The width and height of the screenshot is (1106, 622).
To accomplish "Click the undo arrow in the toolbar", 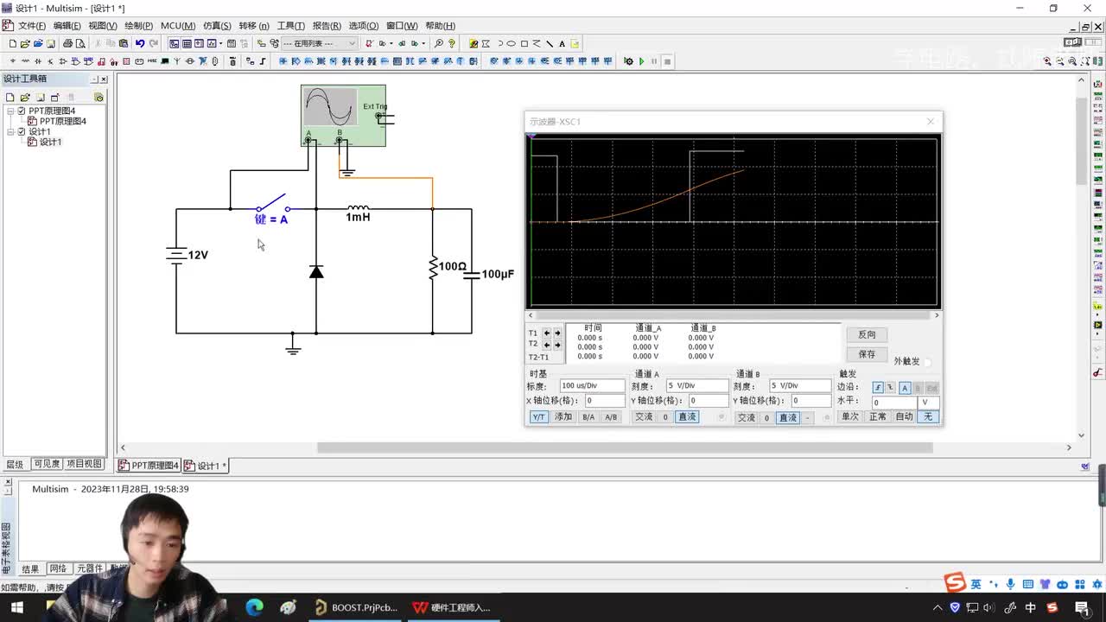I will pos(139,43).
